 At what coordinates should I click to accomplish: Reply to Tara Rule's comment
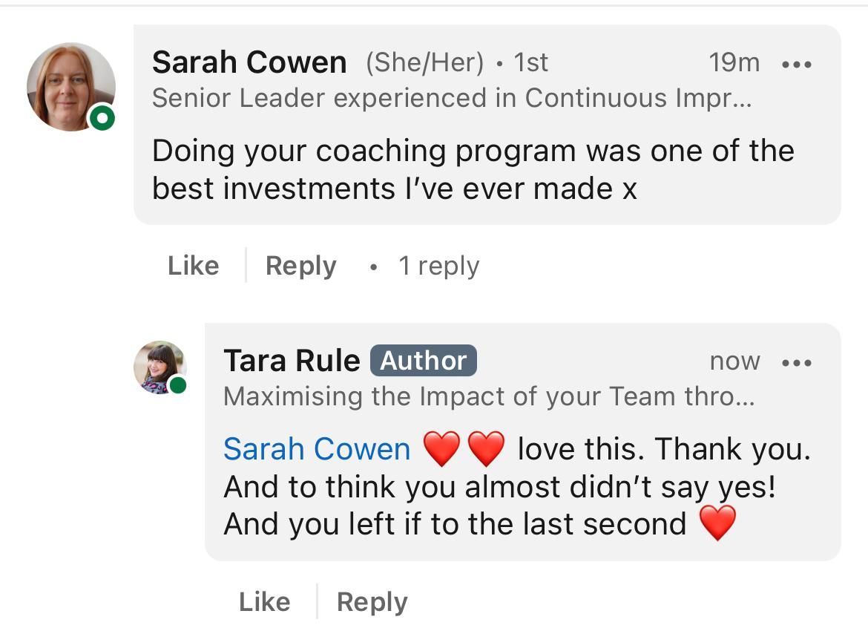pyautogui.click(x=372, y=601)
